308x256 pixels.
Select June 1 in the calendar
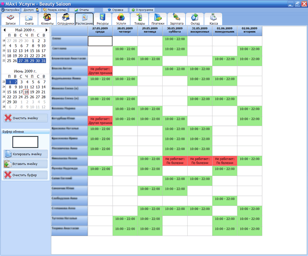10,82
